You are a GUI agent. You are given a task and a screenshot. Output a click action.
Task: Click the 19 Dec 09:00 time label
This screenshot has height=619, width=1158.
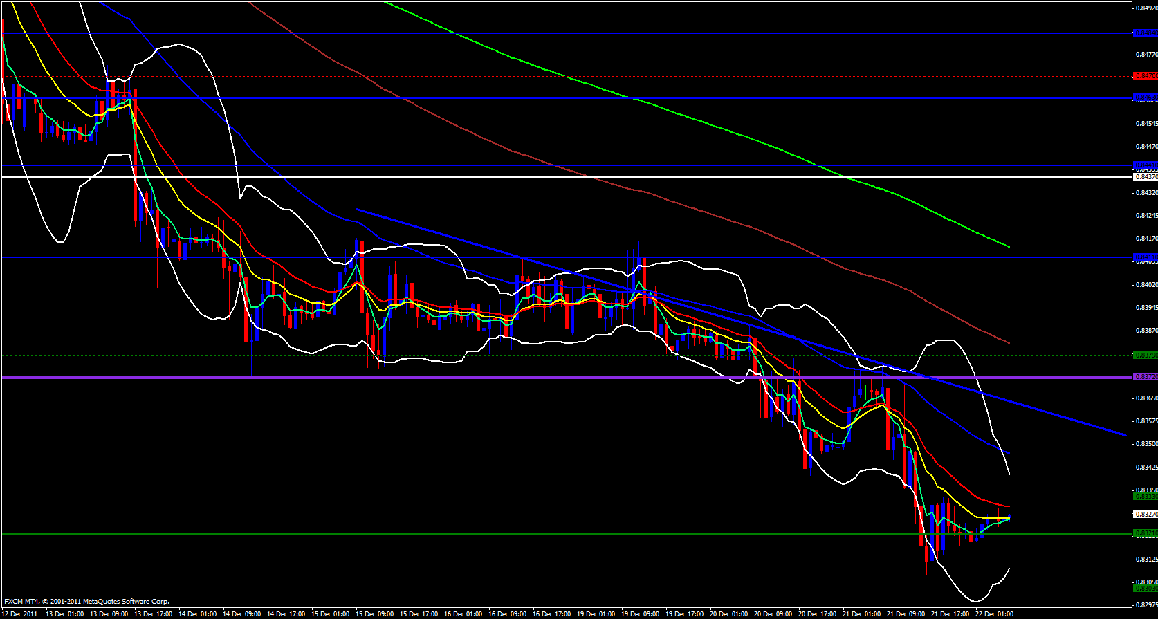(x=640, y=613)
